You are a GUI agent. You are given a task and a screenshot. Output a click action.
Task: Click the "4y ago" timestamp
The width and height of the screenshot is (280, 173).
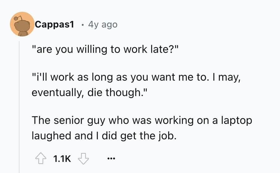pos(103,24)
